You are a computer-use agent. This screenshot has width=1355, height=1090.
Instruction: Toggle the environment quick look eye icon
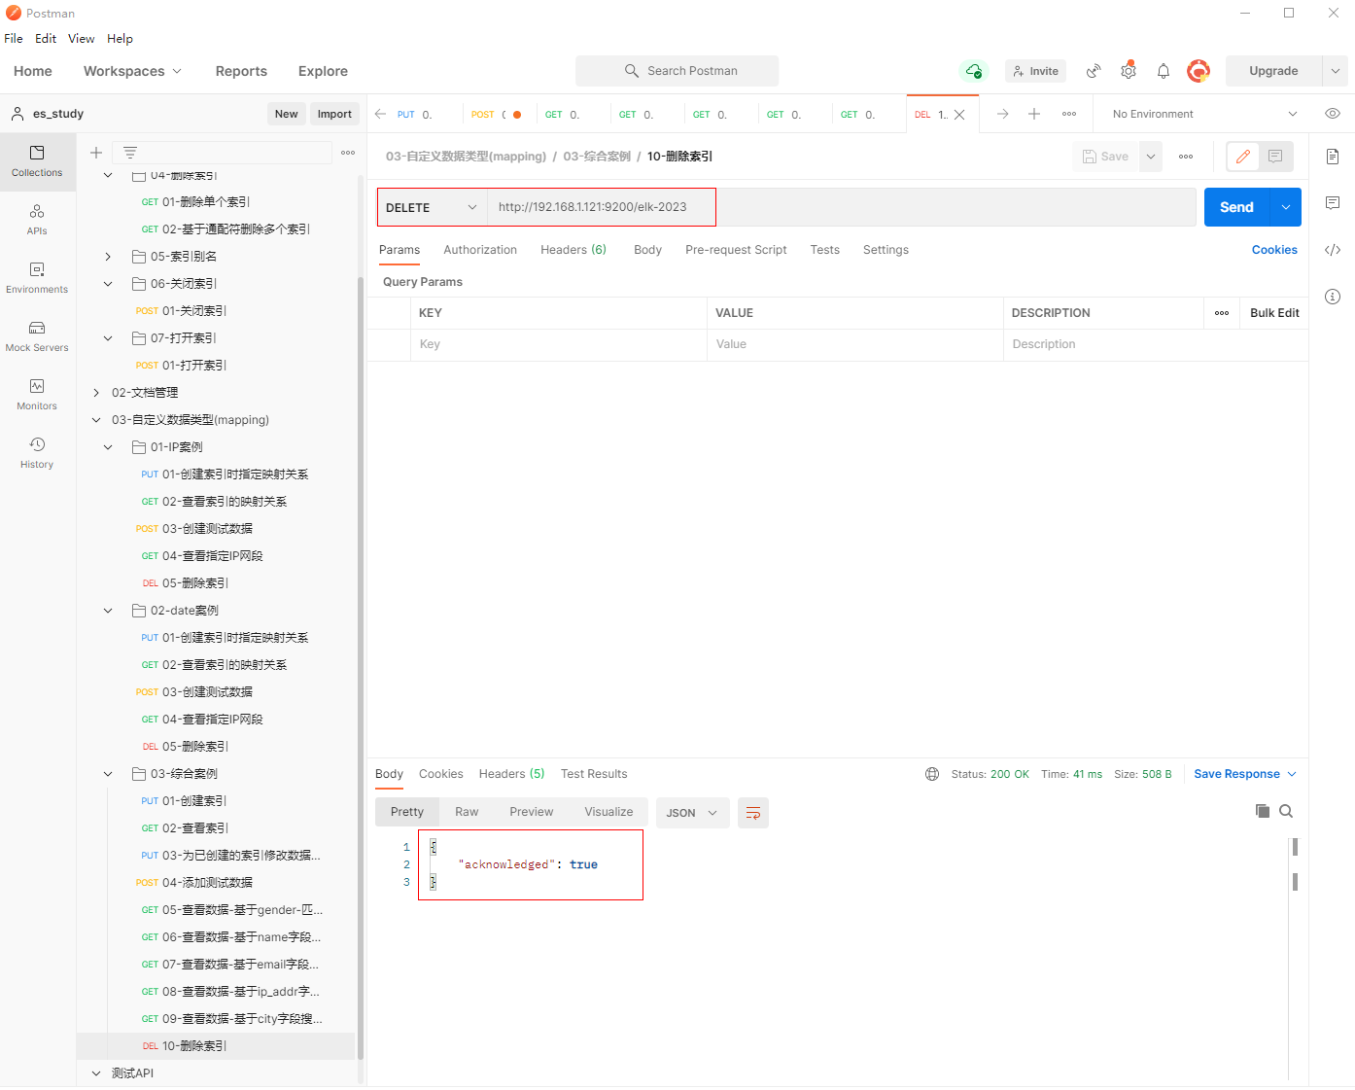[x=1333, y=114]
